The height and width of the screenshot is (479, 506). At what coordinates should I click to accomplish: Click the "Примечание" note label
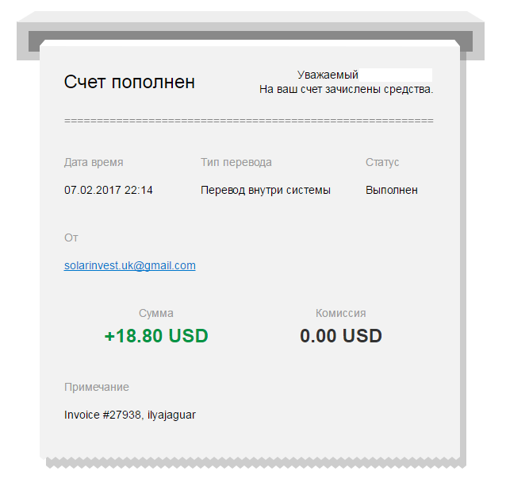[97, 387]
